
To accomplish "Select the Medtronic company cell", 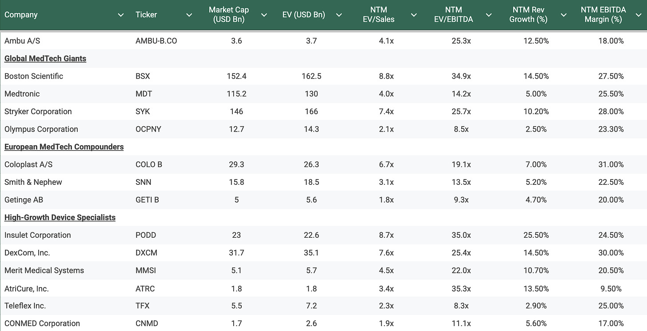I will 22,94.
